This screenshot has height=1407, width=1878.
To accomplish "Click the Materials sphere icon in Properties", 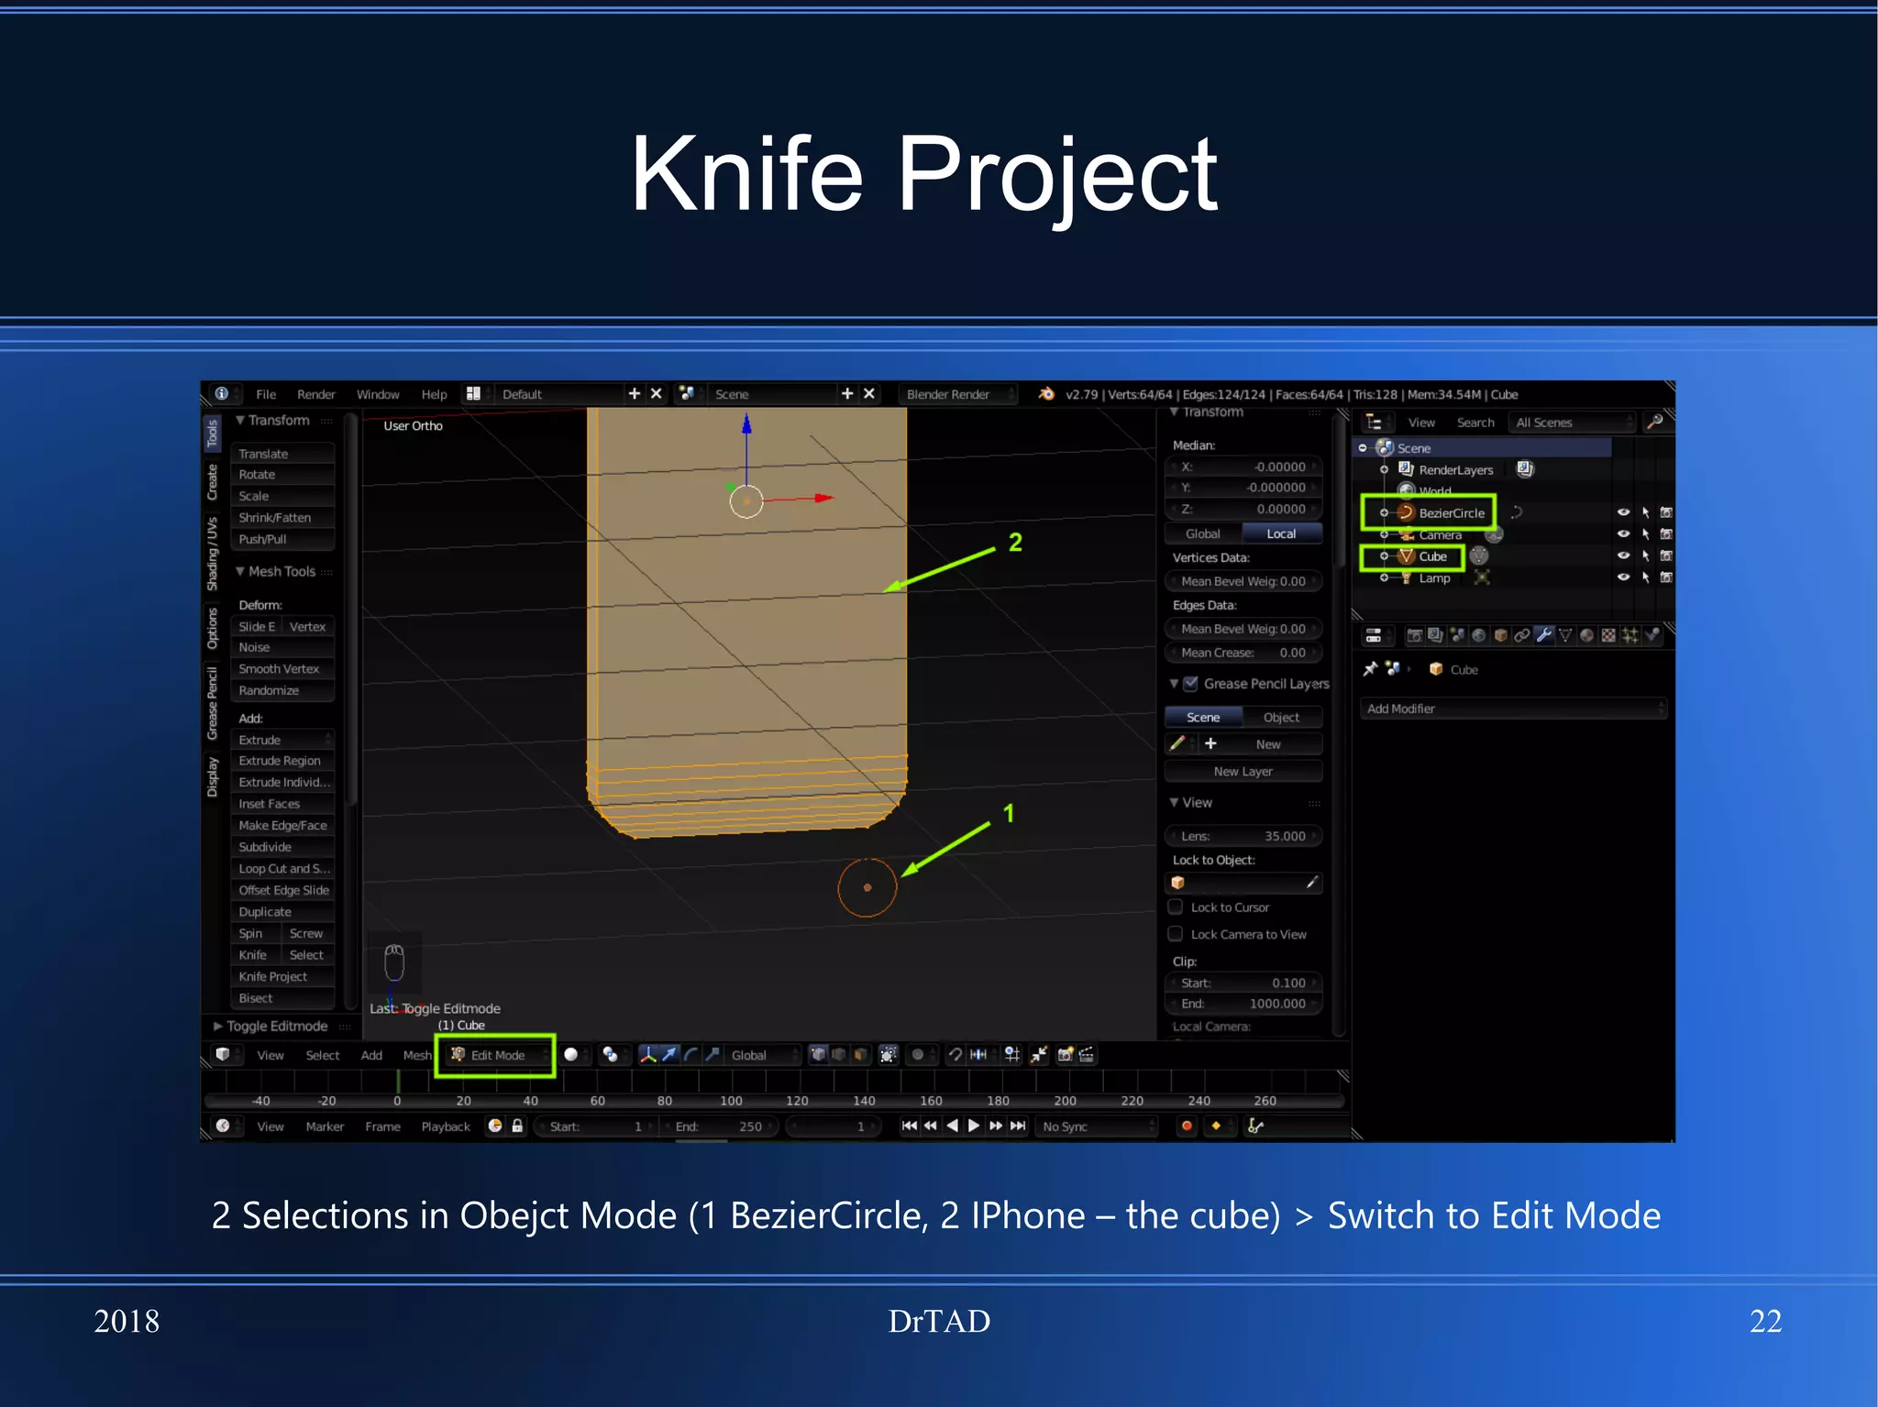I will point(1587,635).
